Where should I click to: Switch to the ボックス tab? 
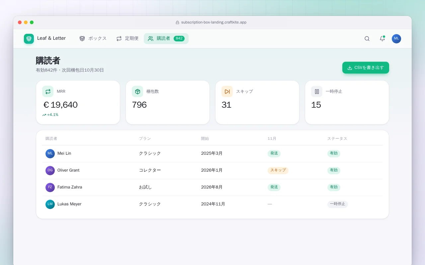point(93,38)
